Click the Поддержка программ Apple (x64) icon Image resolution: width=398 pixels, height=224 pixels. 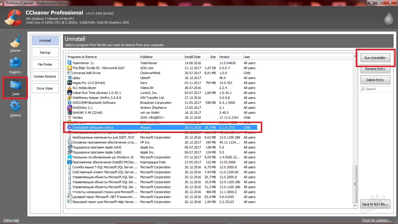69,147
